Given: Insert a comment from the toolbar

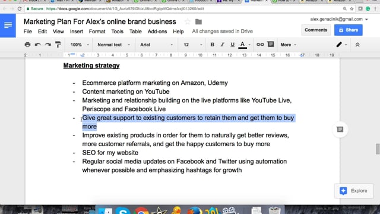Looking at the screenshot, I should 271,45.
